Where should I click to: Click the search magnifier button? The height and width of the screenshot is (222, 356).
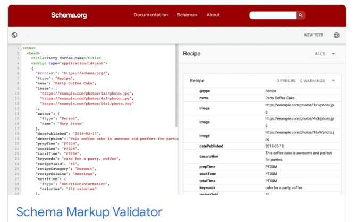pos(301,15)
